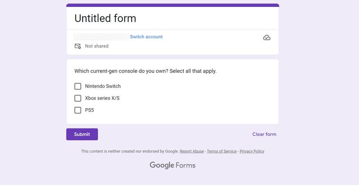Viewport: 359px width, 185px height.
Task: Open the Privacy Policy link
Action: pos(252,151)
